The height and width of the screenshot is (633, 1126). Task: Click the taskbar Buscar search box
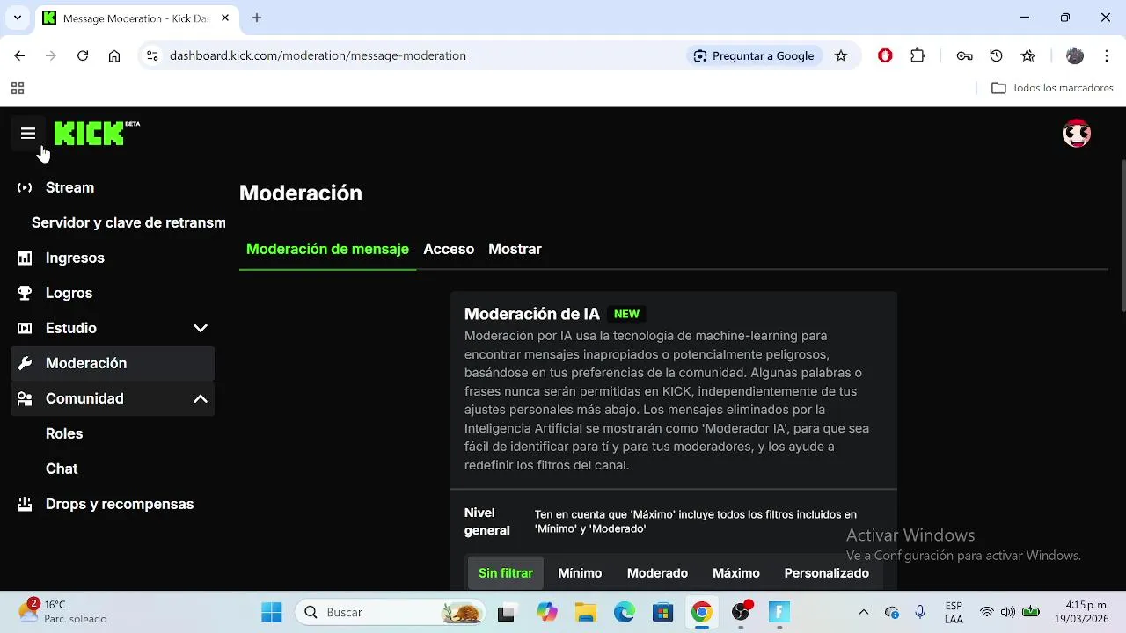[390, 612]
